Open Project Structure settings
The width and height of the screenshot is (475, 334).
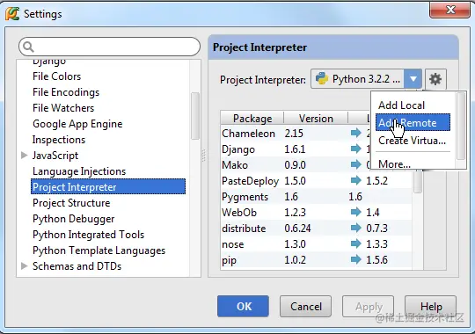point(71,203)
